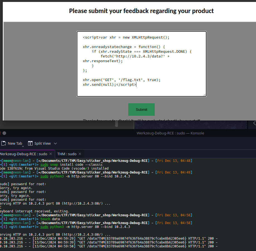Click the fetch('http://10.2.4.3/data?' line
This screenshot has height=251, width=256.
(135, 56)
